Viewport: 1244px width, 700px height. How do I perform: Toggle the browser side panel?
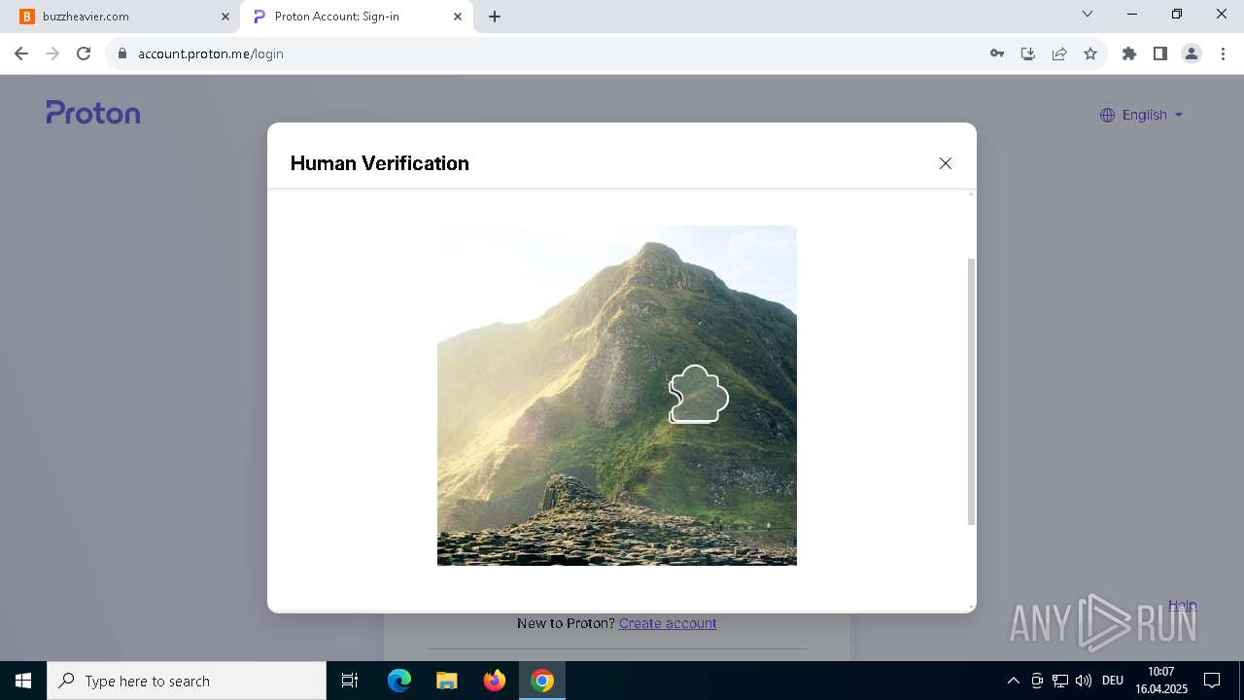1160,53
